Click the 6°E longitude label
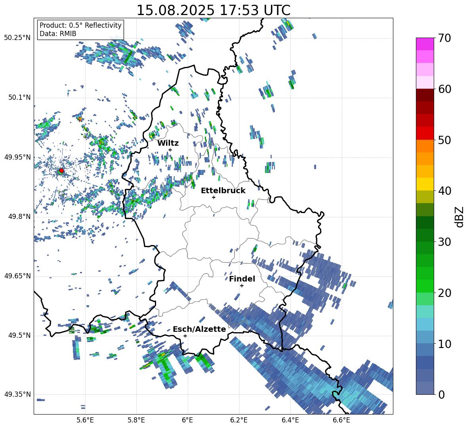 tap(187, 420)
